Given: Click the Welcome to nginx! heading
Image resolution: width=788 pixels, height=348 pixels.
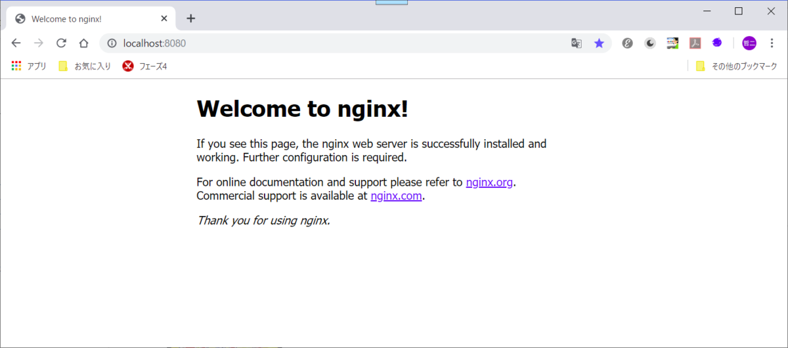Looking at the screenshot, I should pos(303,108).
